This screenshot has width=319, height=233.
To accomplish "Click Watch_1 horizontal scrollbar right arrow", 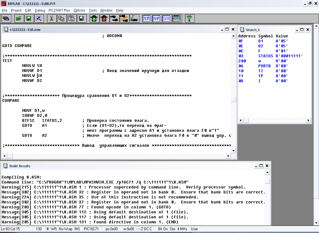I will pyautogui.click(x=308, y=120).
